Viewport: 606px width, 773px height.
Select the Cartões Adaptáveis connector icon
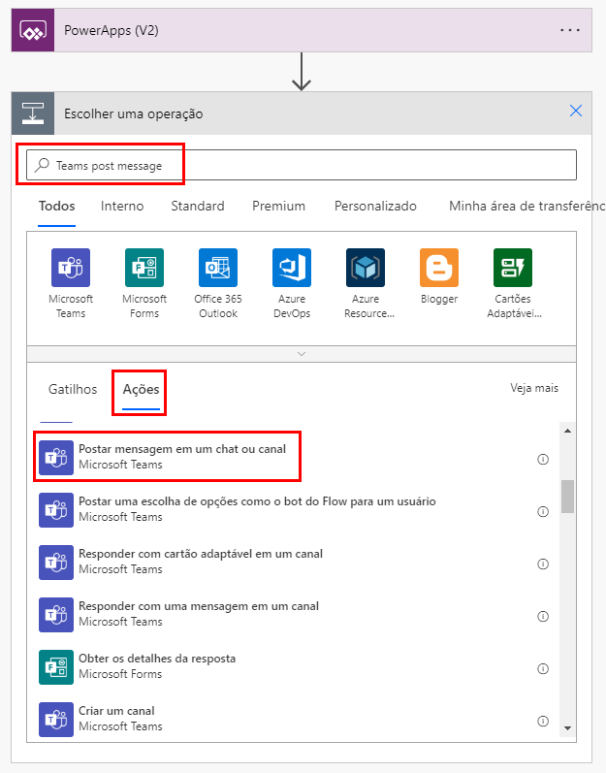[513, 268]
